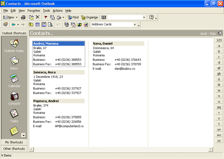
Task: Open Outlook Today from the shortcut bar
Action: coord(14,46)
